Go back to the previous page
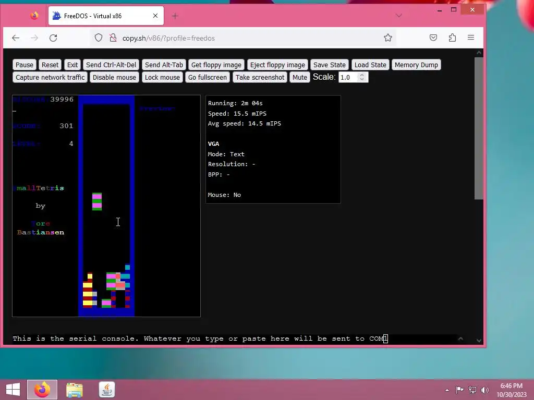The width and height of the screenshot is (534, 400). pos(16,37)
